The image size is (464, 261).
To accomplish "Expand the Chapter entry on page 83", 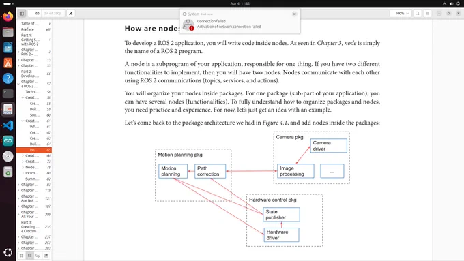I will (18, 185).
